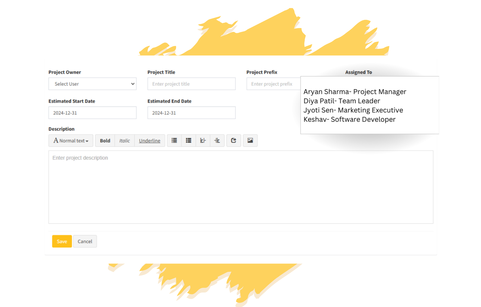This screenshot has width=481, height=307.
Task: Select Keshav- Software Developer from list
Action: point(349,119)
